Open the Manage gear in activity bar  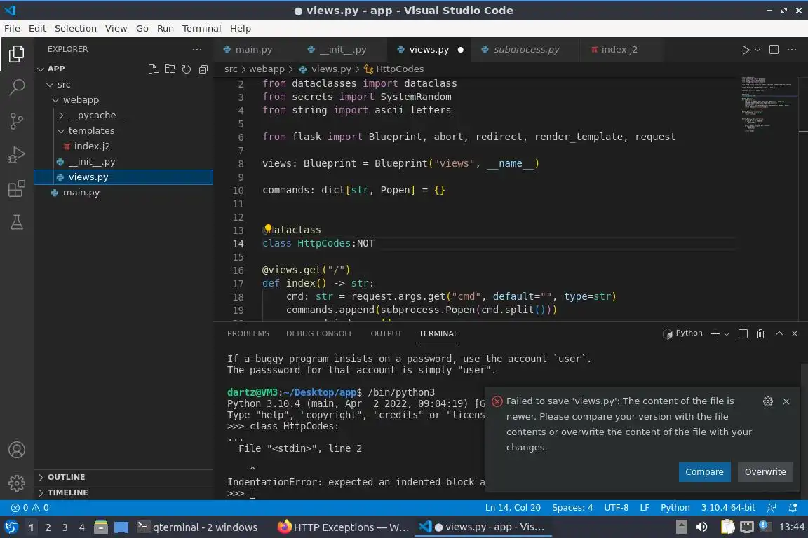[17, 483]
